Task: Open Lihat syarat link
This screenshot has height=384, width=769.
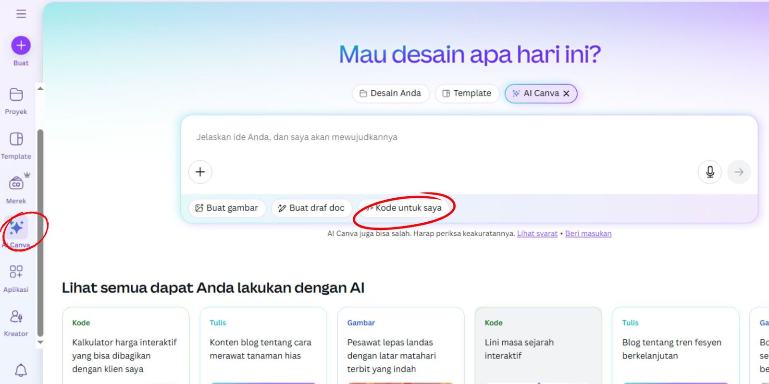Action: 537,234
